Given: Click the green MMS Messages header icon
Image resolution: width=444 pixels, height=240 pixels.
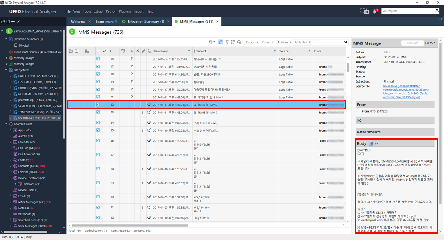Looking at the screenshot, I should pyautogui.click(x=72, y=32).
